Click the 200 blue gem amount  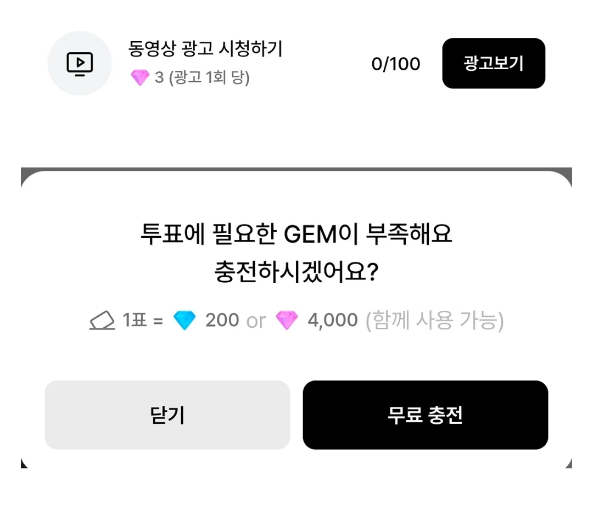pos(222,320)
